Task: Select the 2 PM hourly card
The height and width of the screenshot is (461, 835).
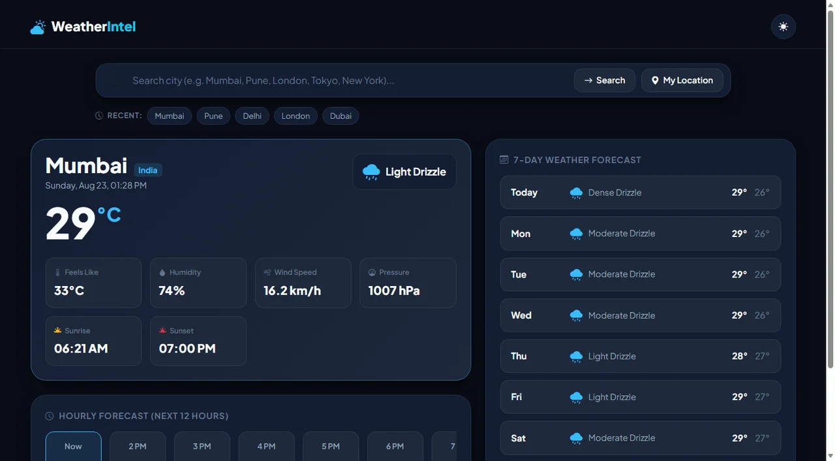Action: click(138, 447)
